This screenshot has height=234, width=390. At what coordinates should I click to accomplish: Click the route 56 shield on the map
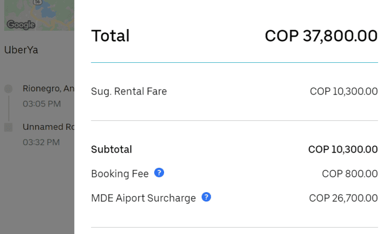(37, 2)
